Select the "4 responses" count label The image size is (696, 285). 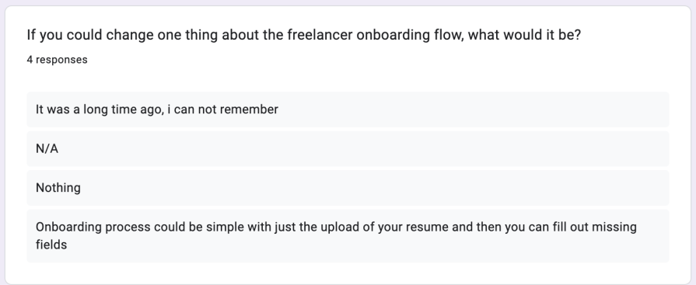[x=57, y=59]
